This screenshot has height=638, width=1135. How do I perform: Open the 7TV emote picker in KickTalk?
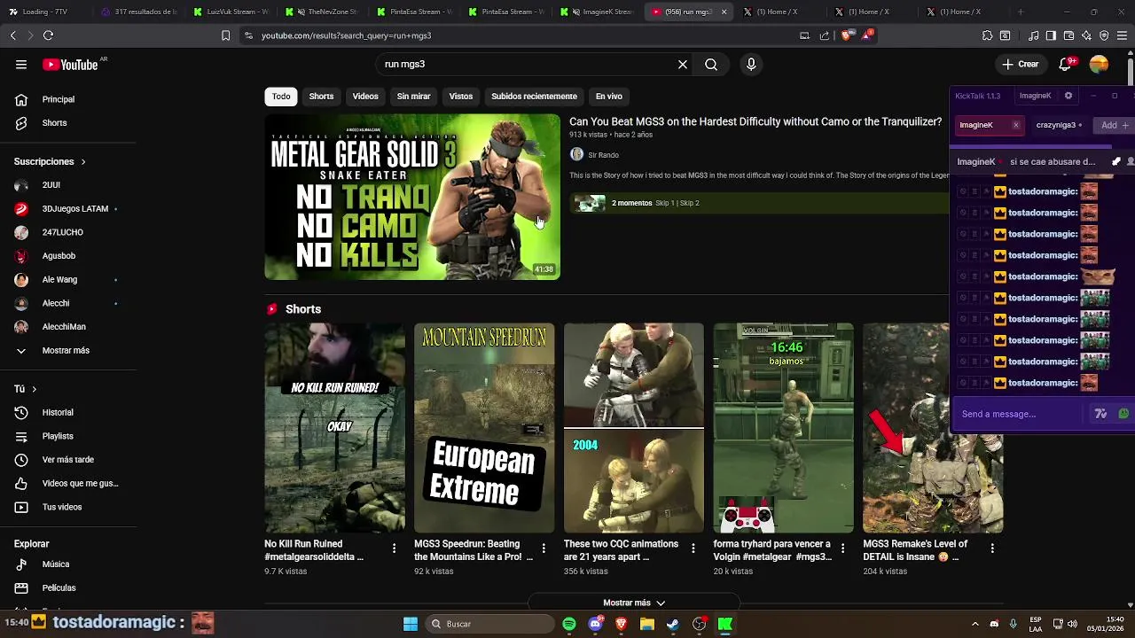[x=1101, y=414]
